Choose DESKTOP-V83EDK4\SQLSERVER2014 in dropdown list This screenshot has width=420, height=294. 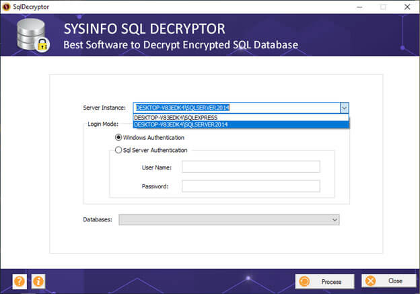241,124
